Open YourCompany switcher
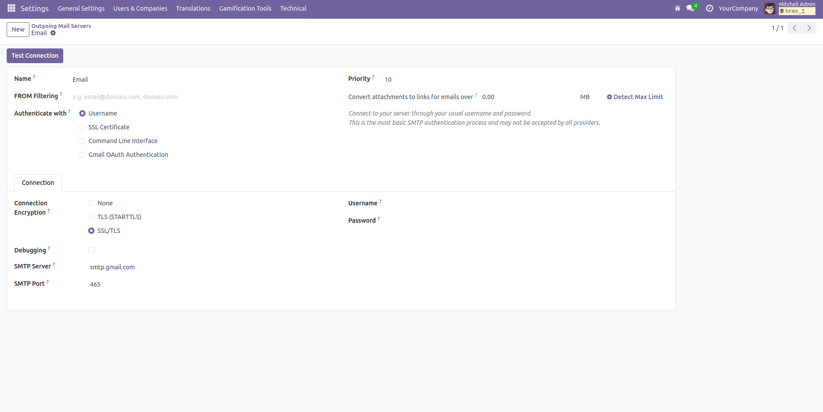Image resolution: width=823 pixels, height=412 pixels. [x=738, y=8]
